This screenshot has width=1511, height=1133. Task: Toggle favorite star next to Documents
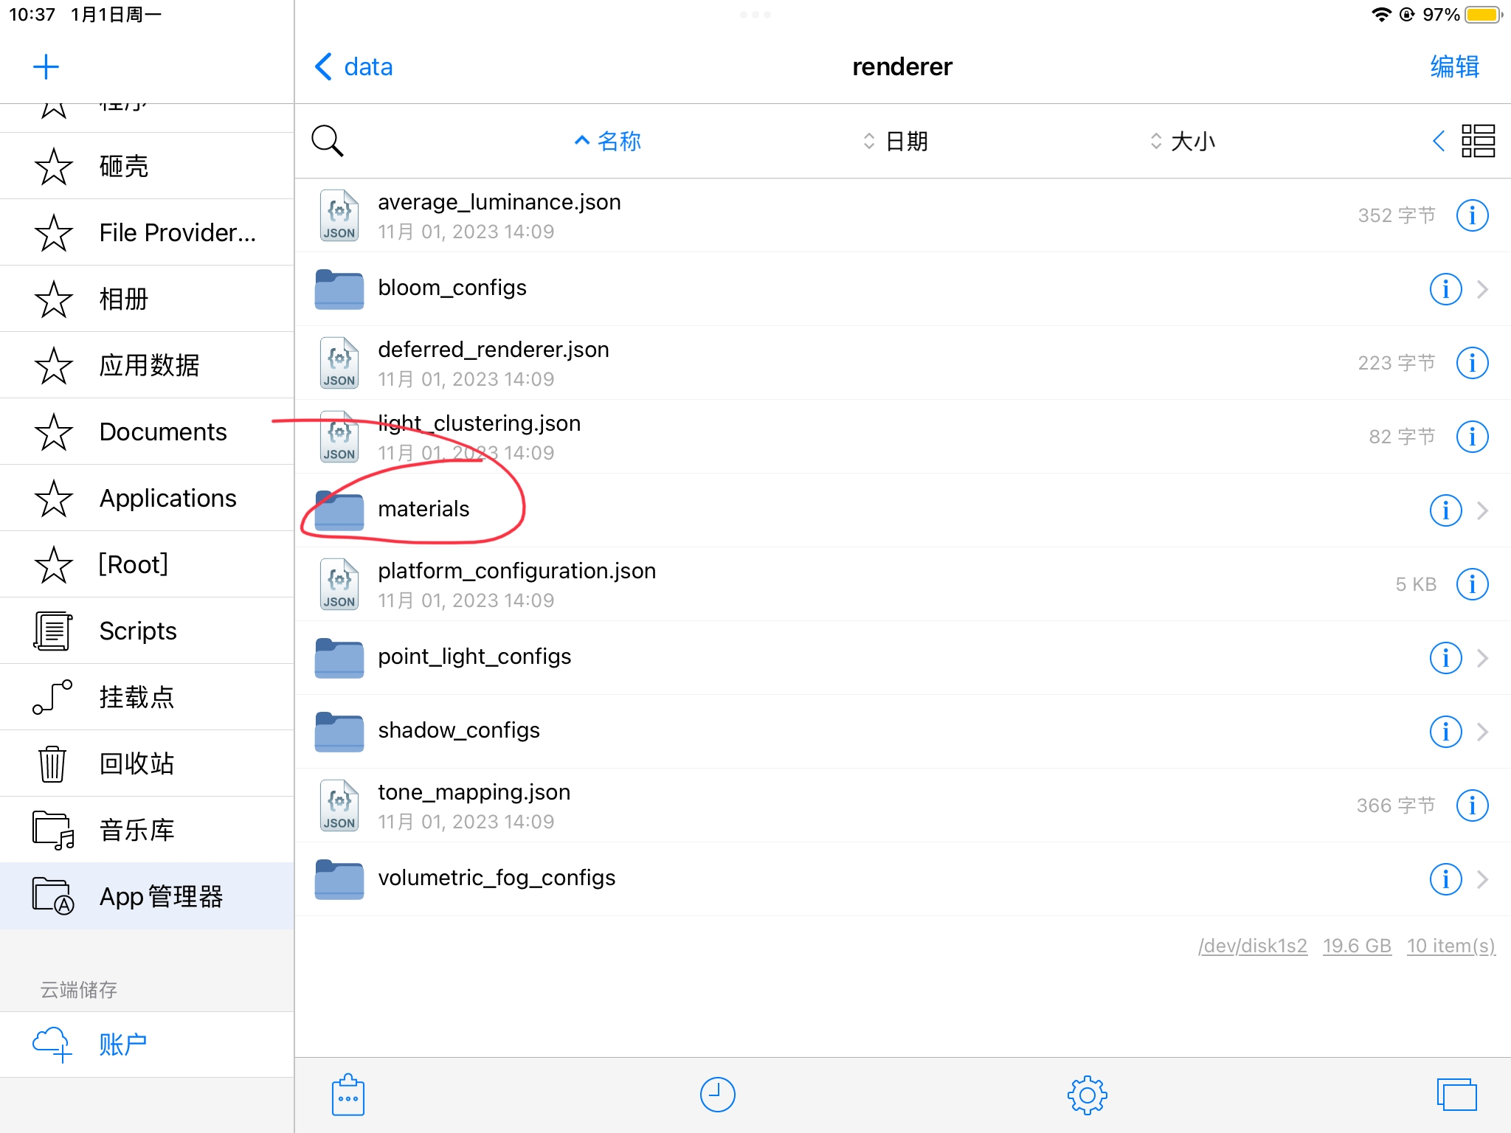click(x=54, y=432)
